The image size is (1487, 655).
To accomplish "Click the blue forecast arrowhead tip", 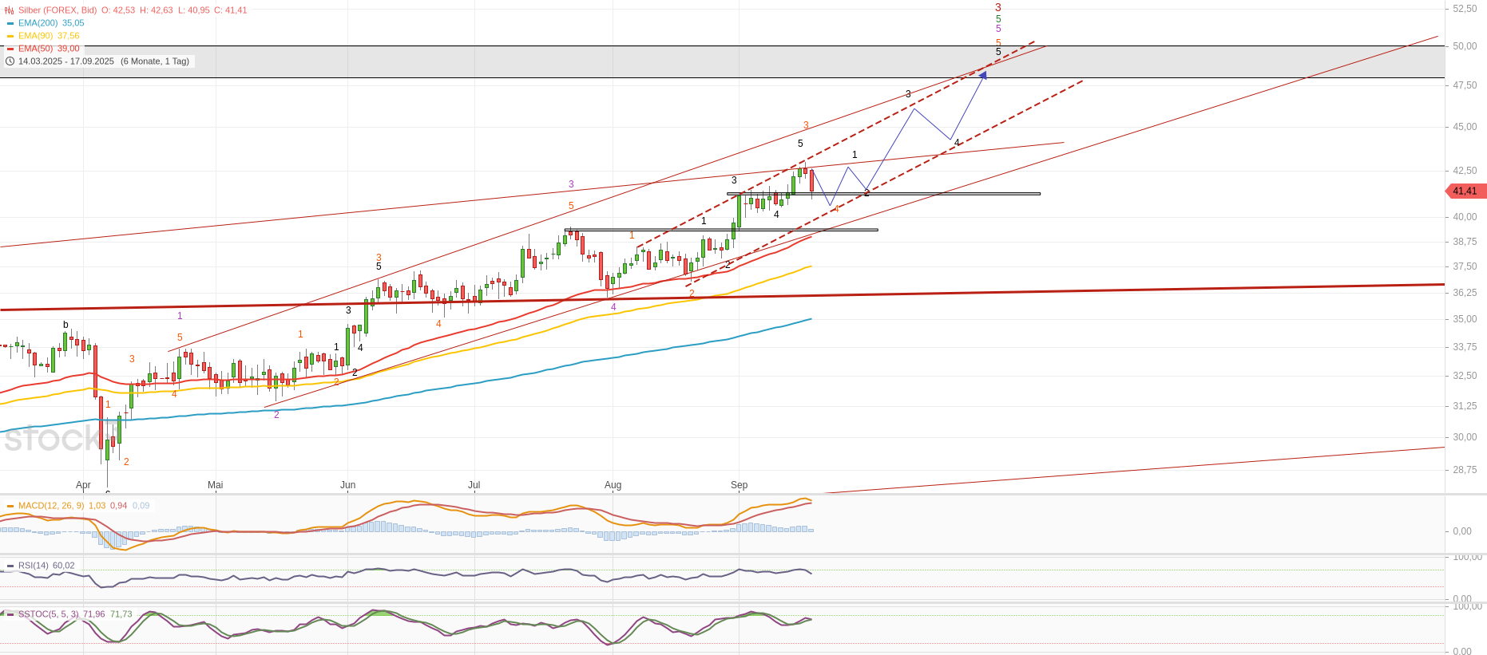I will (x=984, y=73).
